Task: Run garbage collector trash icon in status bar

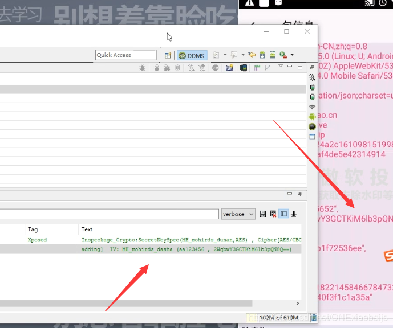Action: click(x=314, y=318)
